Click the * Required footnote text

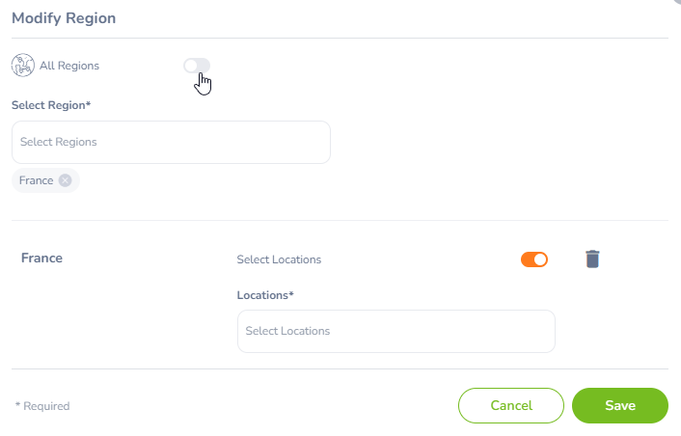(42, 405)
